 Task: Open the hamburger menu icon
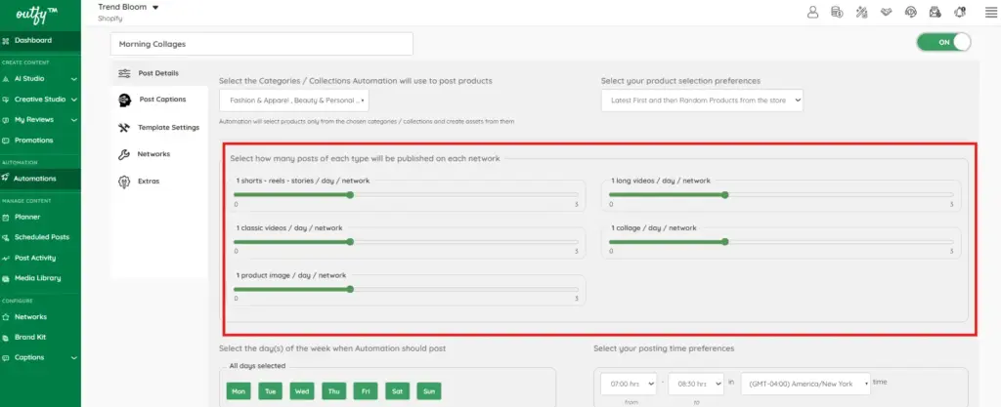pyautogui.click(x=991, y=13)
